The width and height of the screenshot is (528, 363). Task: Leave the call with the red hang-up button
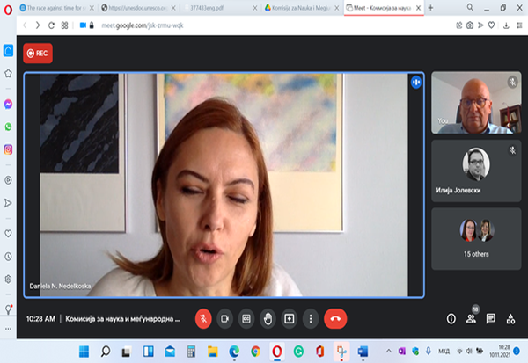335,318
